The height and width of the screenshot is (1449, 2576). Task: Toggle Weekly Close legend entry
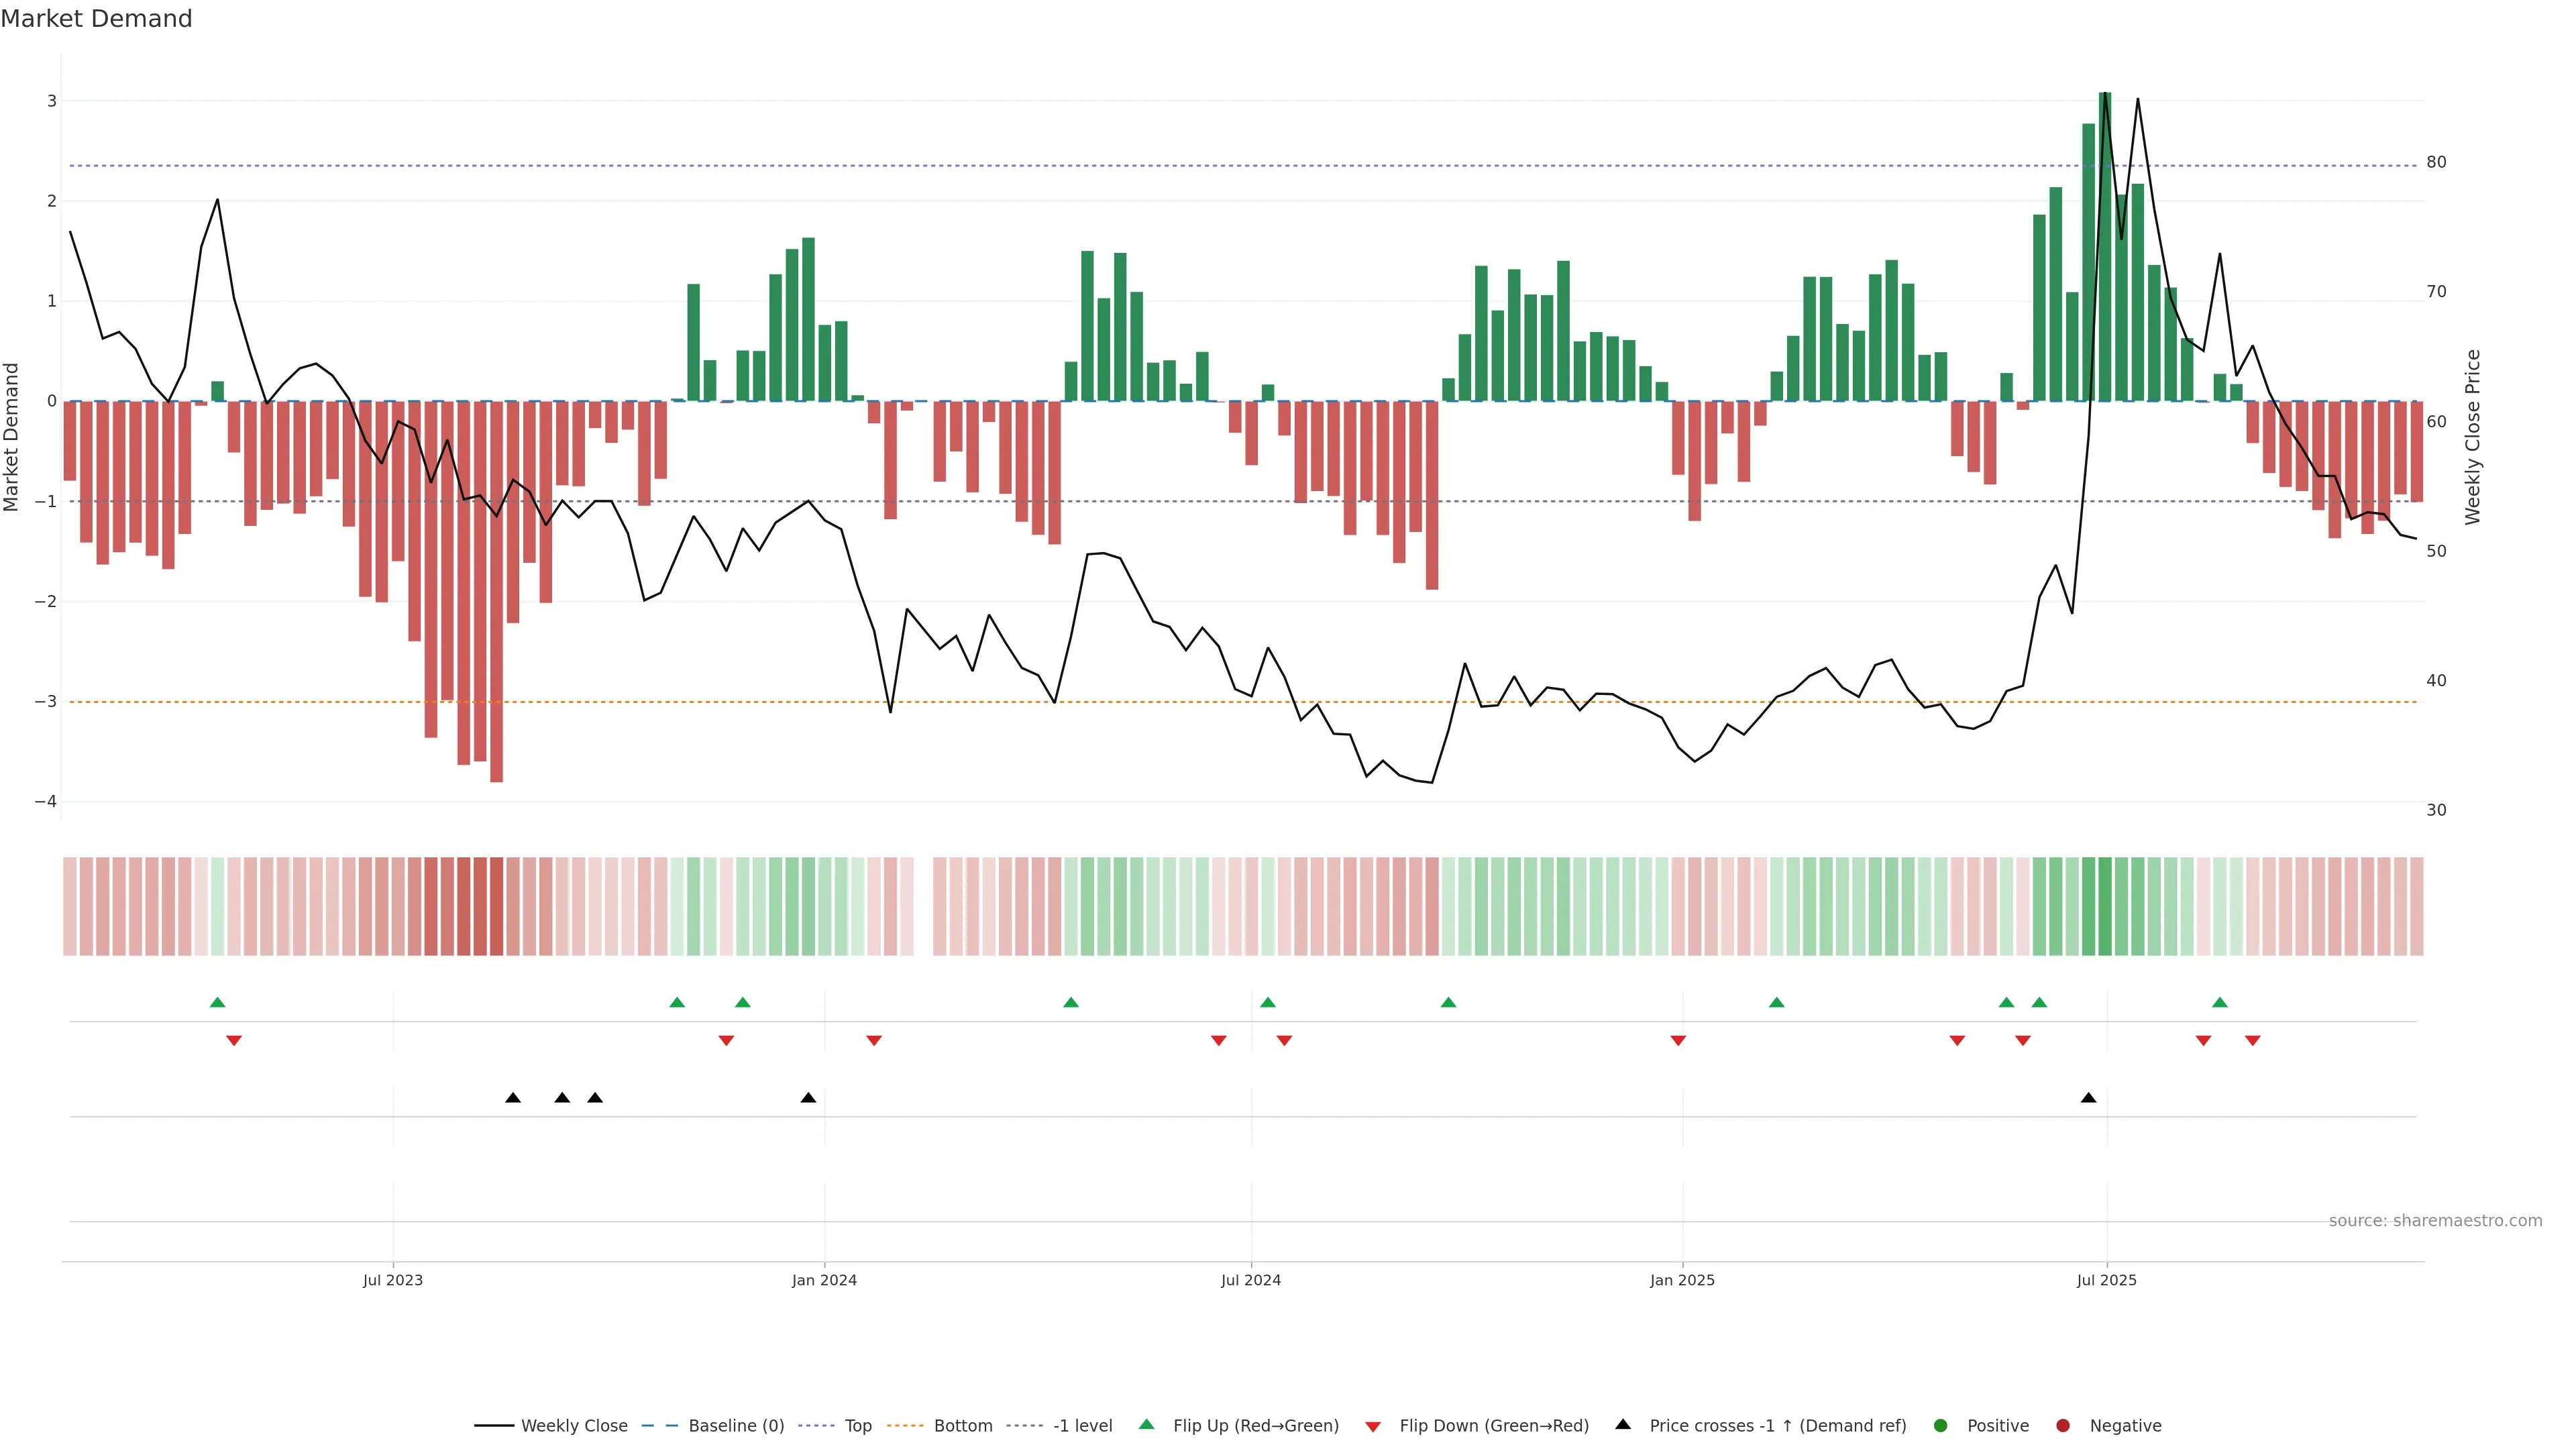[x=574, y=1426]
